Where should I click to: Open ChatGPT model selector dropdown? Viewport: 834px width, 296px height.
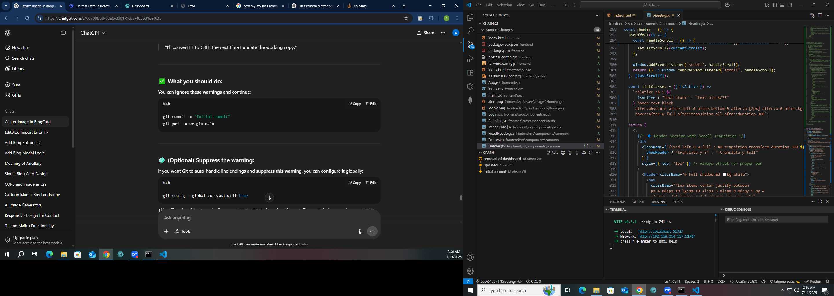[93, 33]
